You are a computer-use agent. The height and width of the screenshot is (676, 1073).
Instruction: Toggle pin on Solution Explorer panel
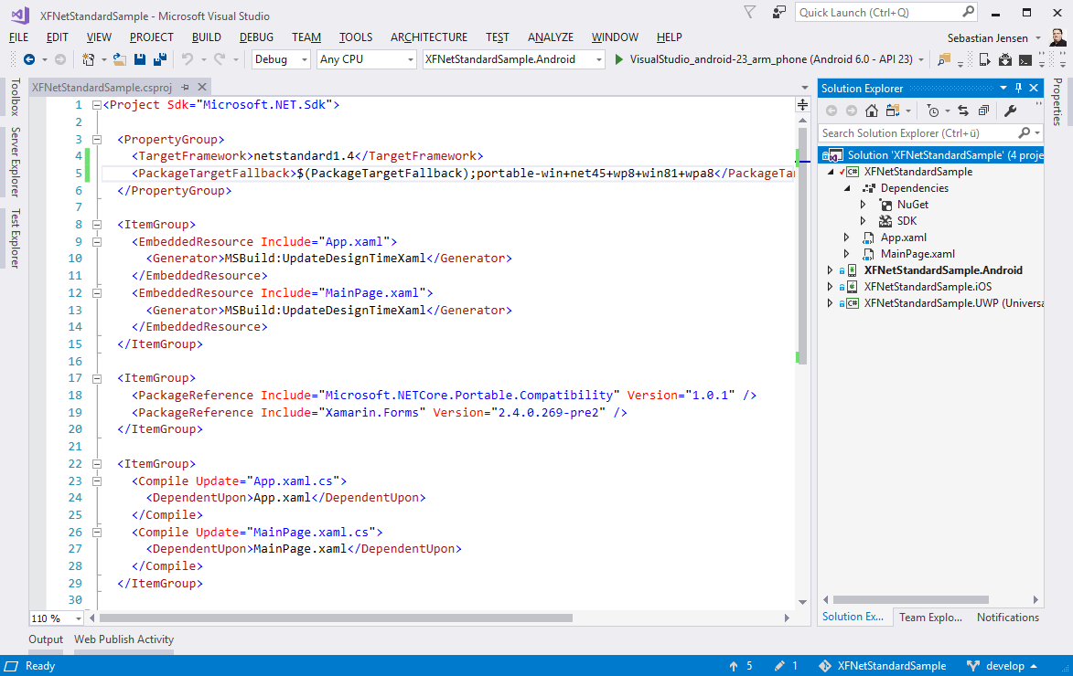(x=1018, y=88)
